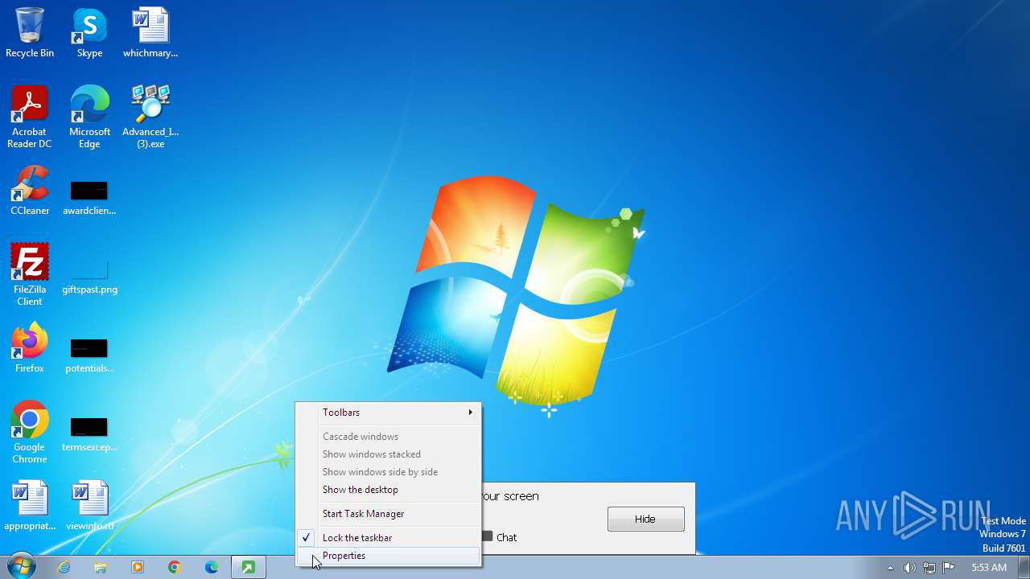The height and width of the screenshot is (579, 1030).
Task: Open Windows Explorer folder in taskbar
Action: click(x=101, y=567)
